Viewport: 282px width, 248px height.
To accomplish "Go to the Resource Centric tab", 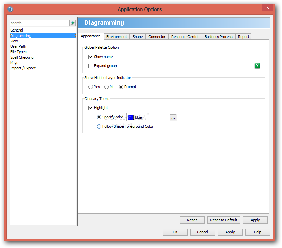I will pos(185,37).
